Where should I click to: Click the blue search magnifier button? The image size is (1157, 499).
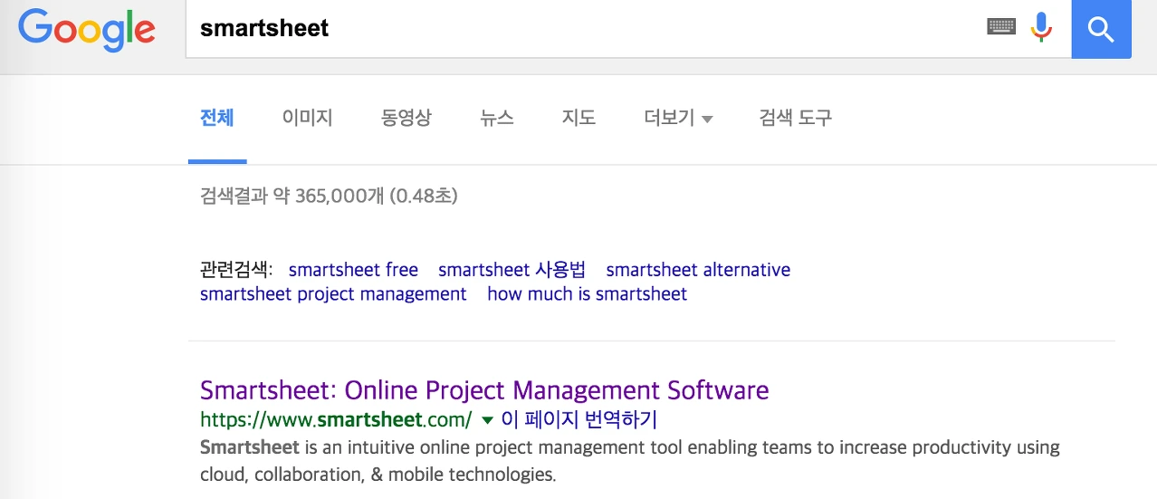[1101, 29]
